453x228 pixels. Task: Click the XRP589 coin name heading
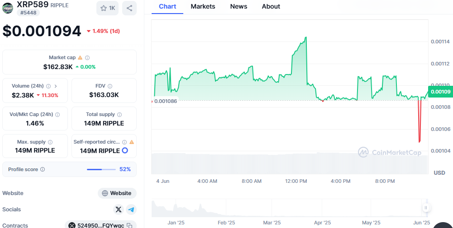pos(33,5)
